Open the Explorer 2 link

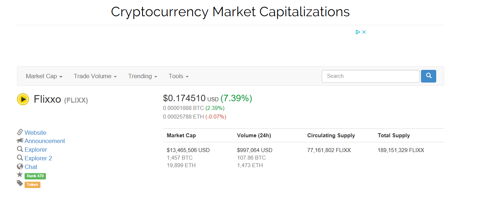[x=38, y=158]
